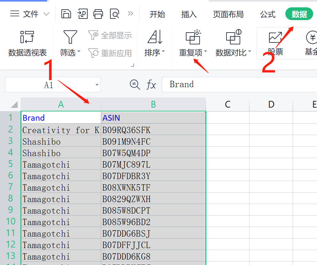Click cell B07MJC897L

[x=153, y=164]
